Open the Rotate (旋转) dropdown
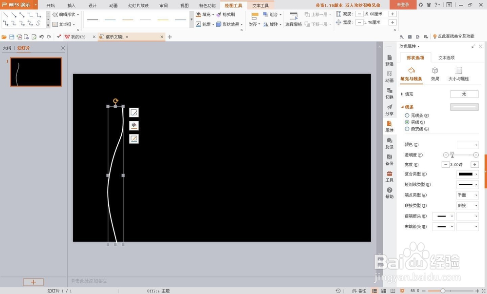Viewport: 487px width, 294px height. [x=272, y=24]
